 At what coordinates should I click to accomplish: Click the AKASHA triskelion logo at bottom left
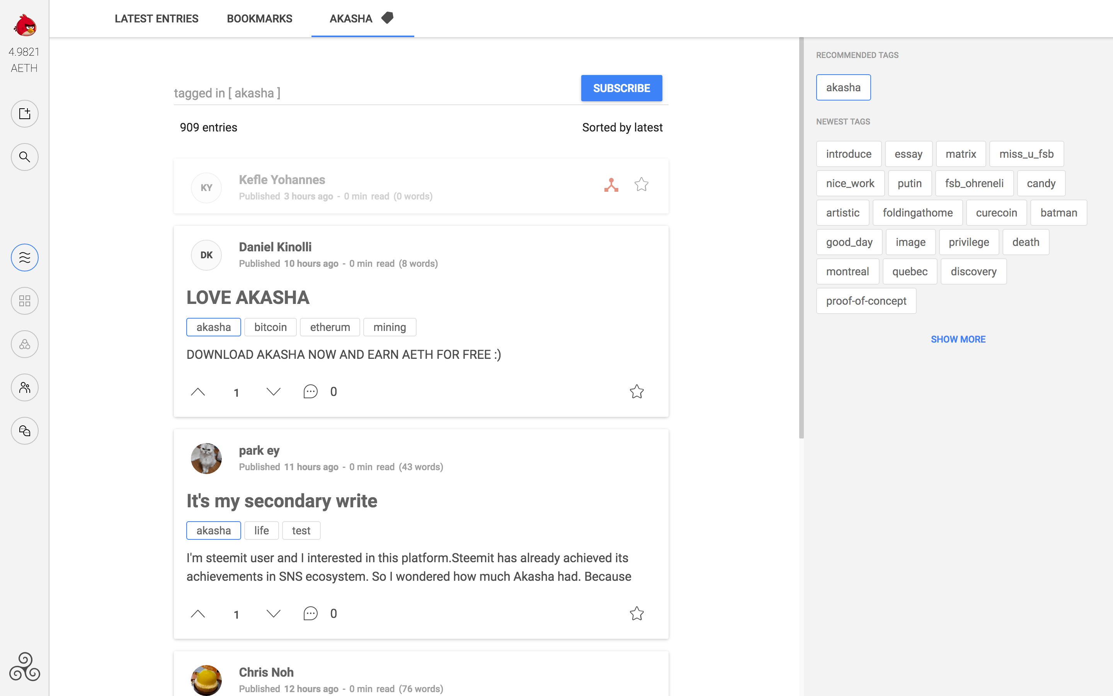pyautogui.click(x=25, y=667)
